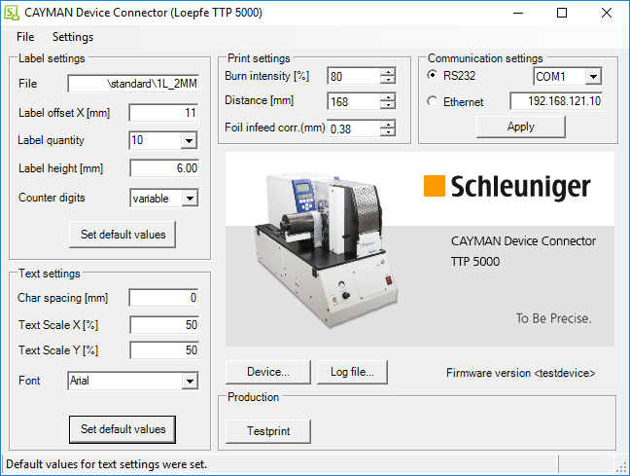
Task: Click the Burn intensity value field
Action: tap(354, 77)
